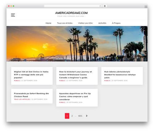Viewport: 154px width, 131px height.
Task: Go to pagination page 2
Action: (x=72, y=116)
